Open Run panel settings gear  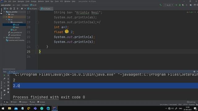pos(194,72)
